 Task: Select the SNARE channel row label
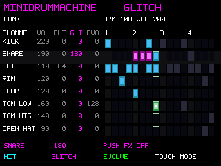(13, 54)
